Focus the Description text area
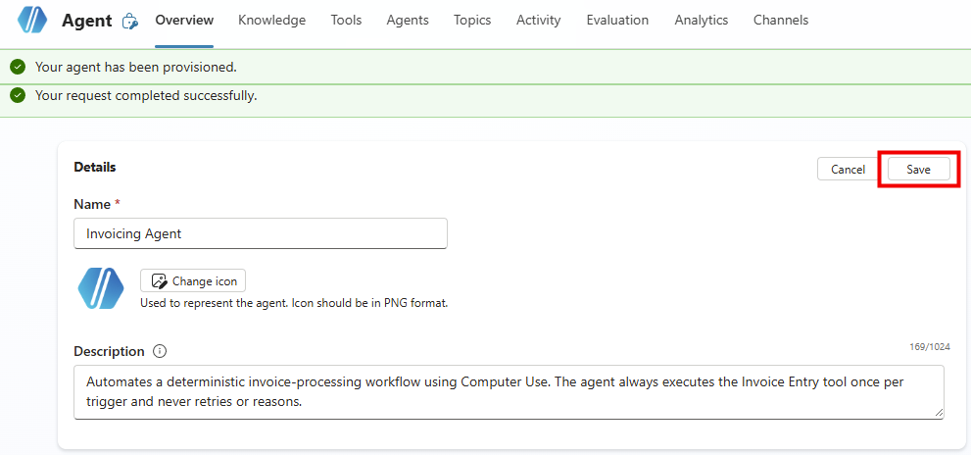 click(x=509, y=391)
